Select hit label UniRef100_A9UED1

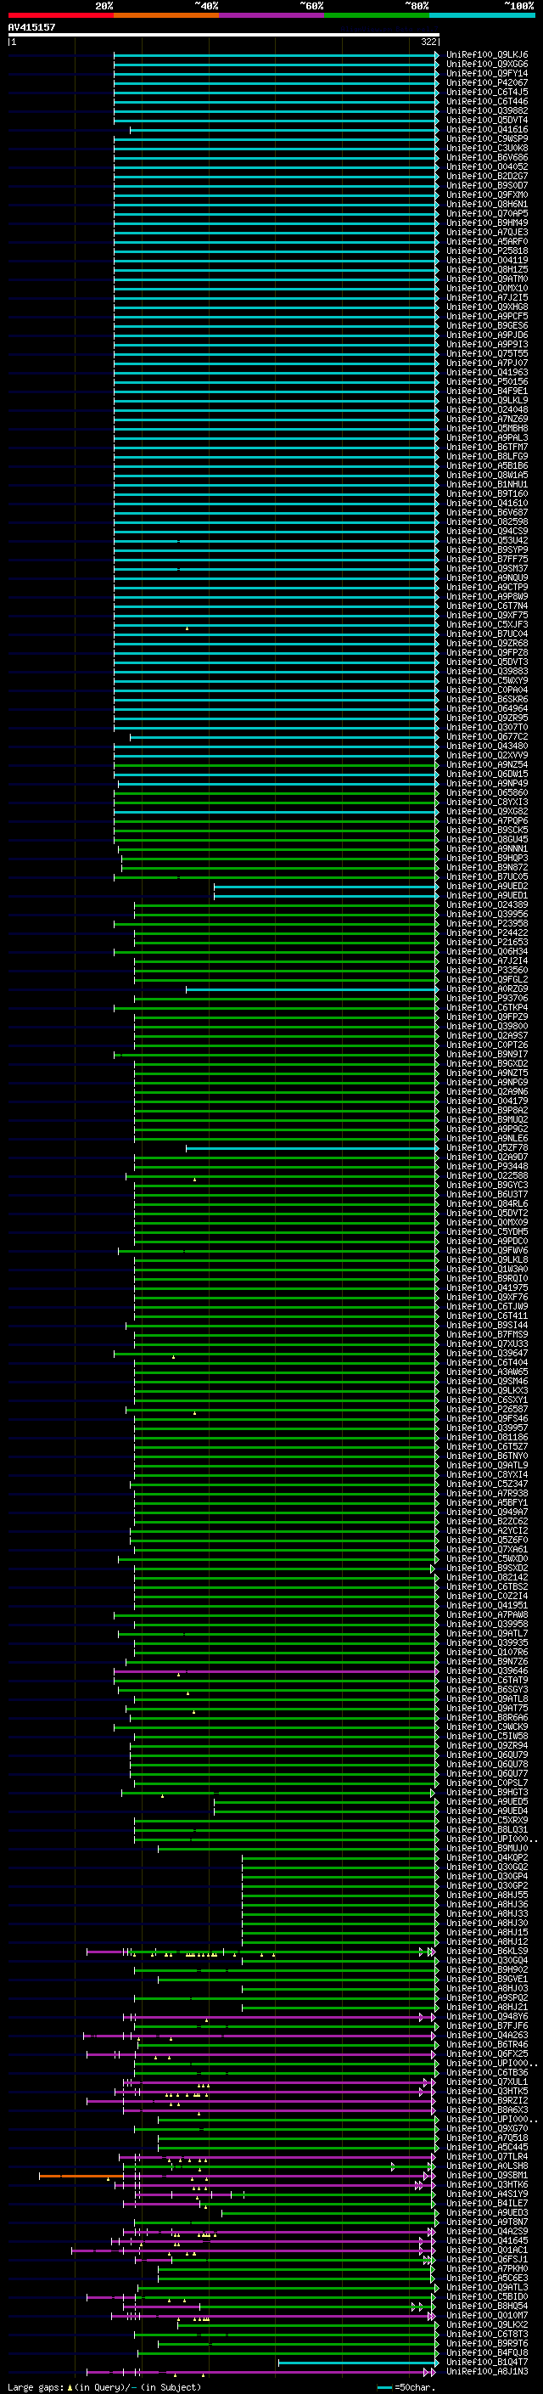(x=487, y=896)
